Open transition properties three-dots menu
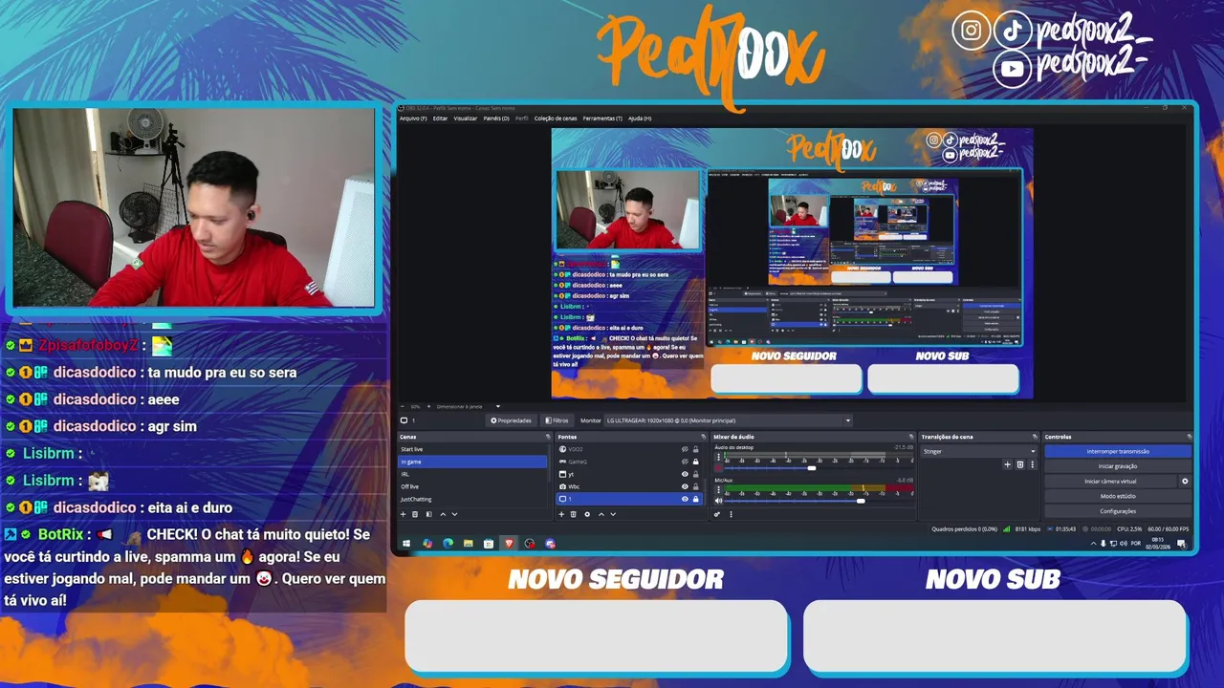1224x688 pixels. 1032,464
